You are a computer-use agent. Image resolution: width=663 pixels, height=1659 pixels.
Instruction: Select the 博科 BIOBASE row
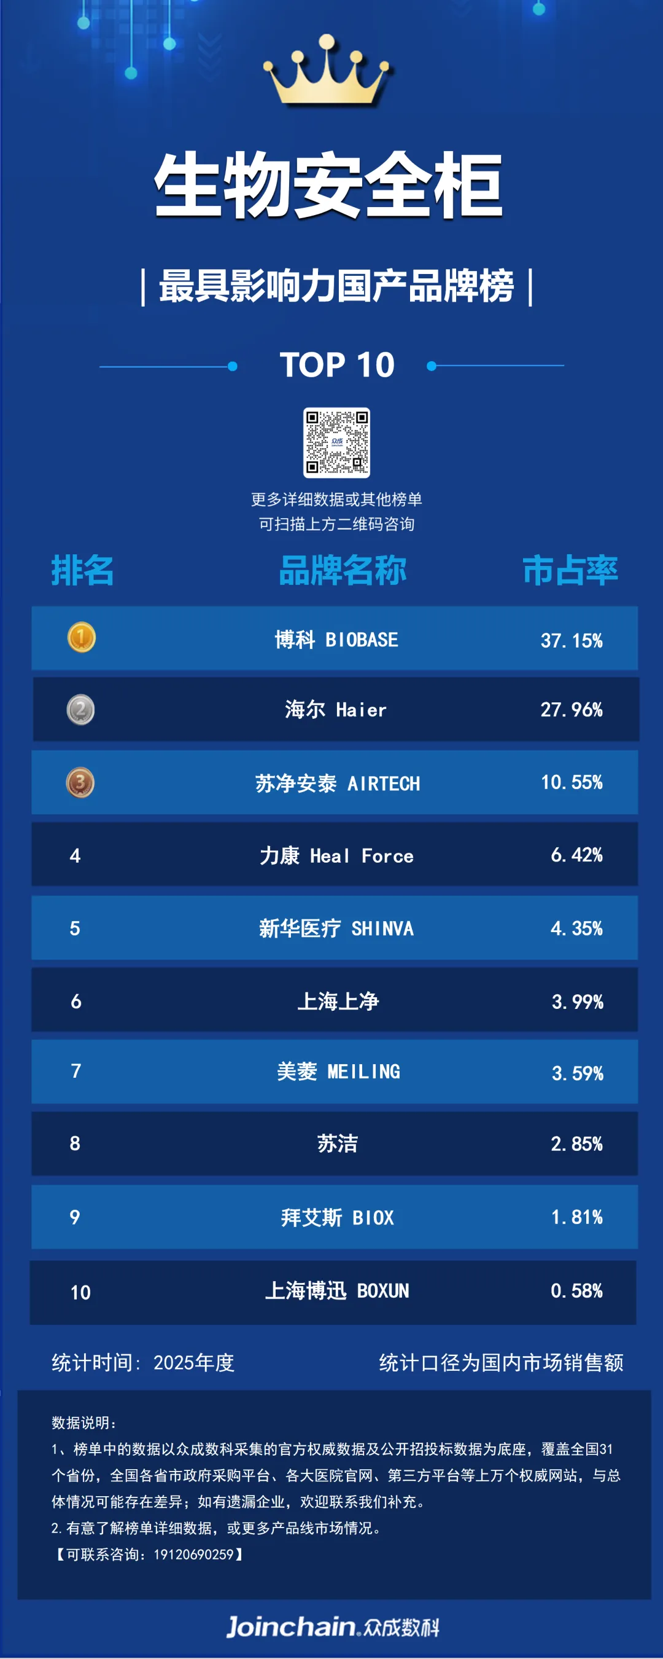[335, 638]
